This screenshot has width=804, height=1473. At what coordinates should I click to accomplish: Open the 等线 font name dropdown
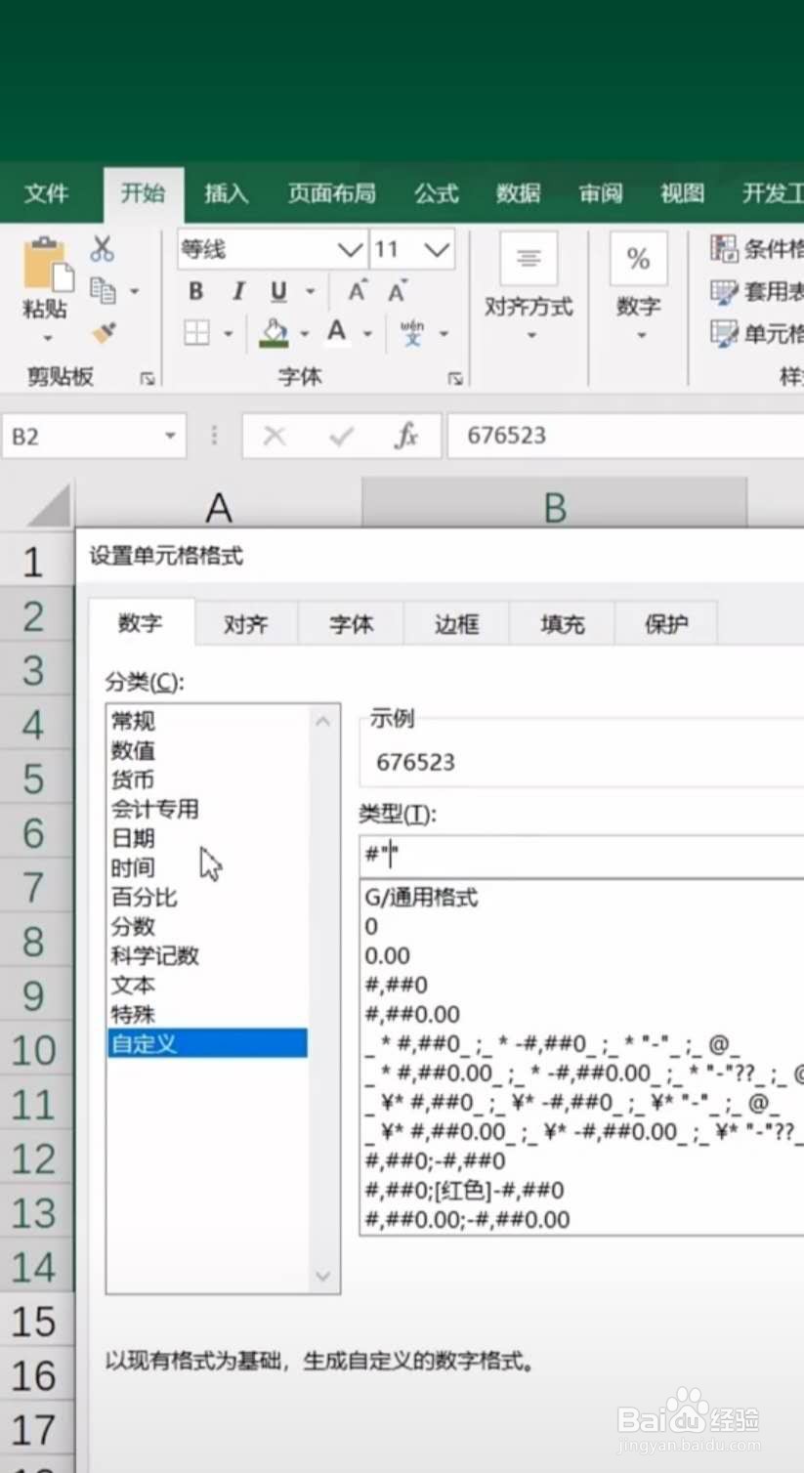coord(352,250)
